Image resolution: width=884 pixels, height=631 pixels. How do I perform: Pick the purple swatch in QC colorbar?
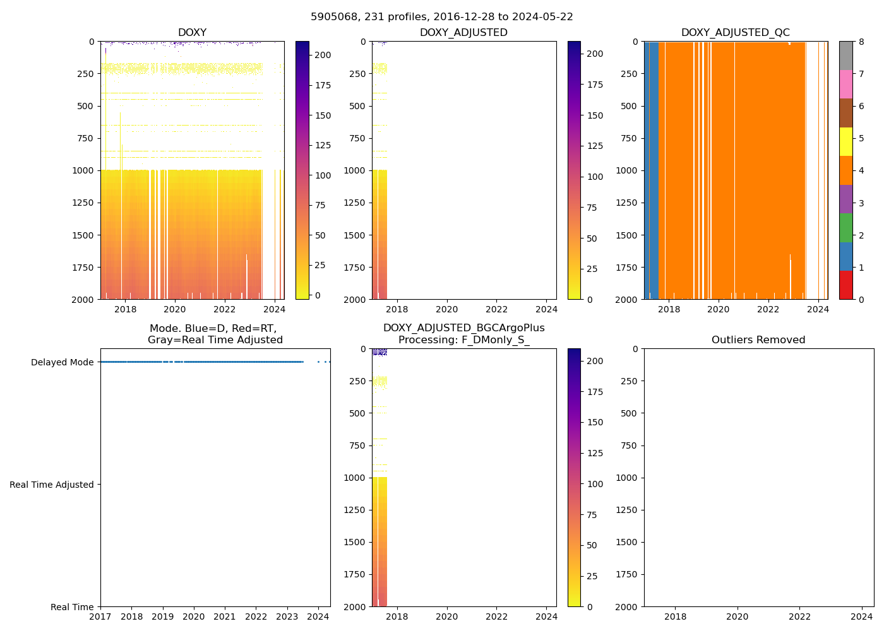point(845,199)
